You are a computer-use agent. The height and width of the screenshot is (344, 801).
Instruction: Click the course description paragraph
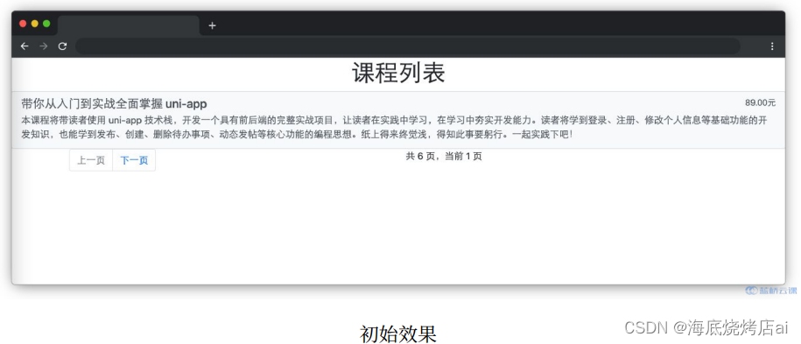tap(394, 127)
